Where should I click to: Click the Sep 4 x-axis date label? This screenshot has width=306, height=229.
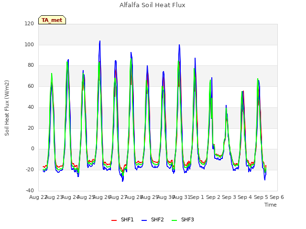point(245,197)
